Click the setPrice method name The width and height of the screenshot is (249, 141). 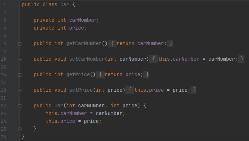81,90
